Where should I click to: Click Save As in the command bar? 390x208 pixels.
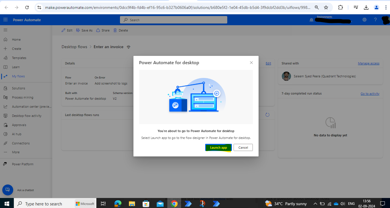click(84, 30)
